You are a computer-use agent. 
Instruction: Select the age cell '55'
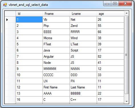(x=110, y=26)
